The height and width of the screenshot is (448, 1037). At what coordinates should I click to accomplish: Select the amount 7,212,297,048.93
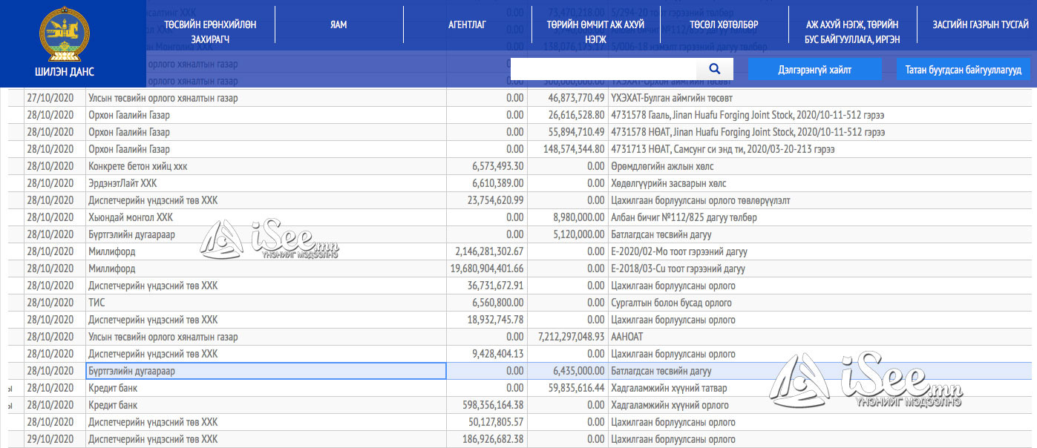coord(567,337)
